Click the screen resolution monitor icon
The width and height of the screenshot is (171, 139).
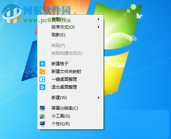(x=42, y=108)
